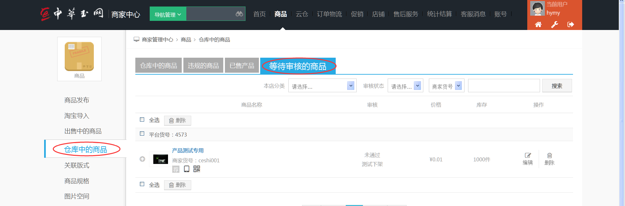Open 商品发布 in the sidebar

pos(76,100)
